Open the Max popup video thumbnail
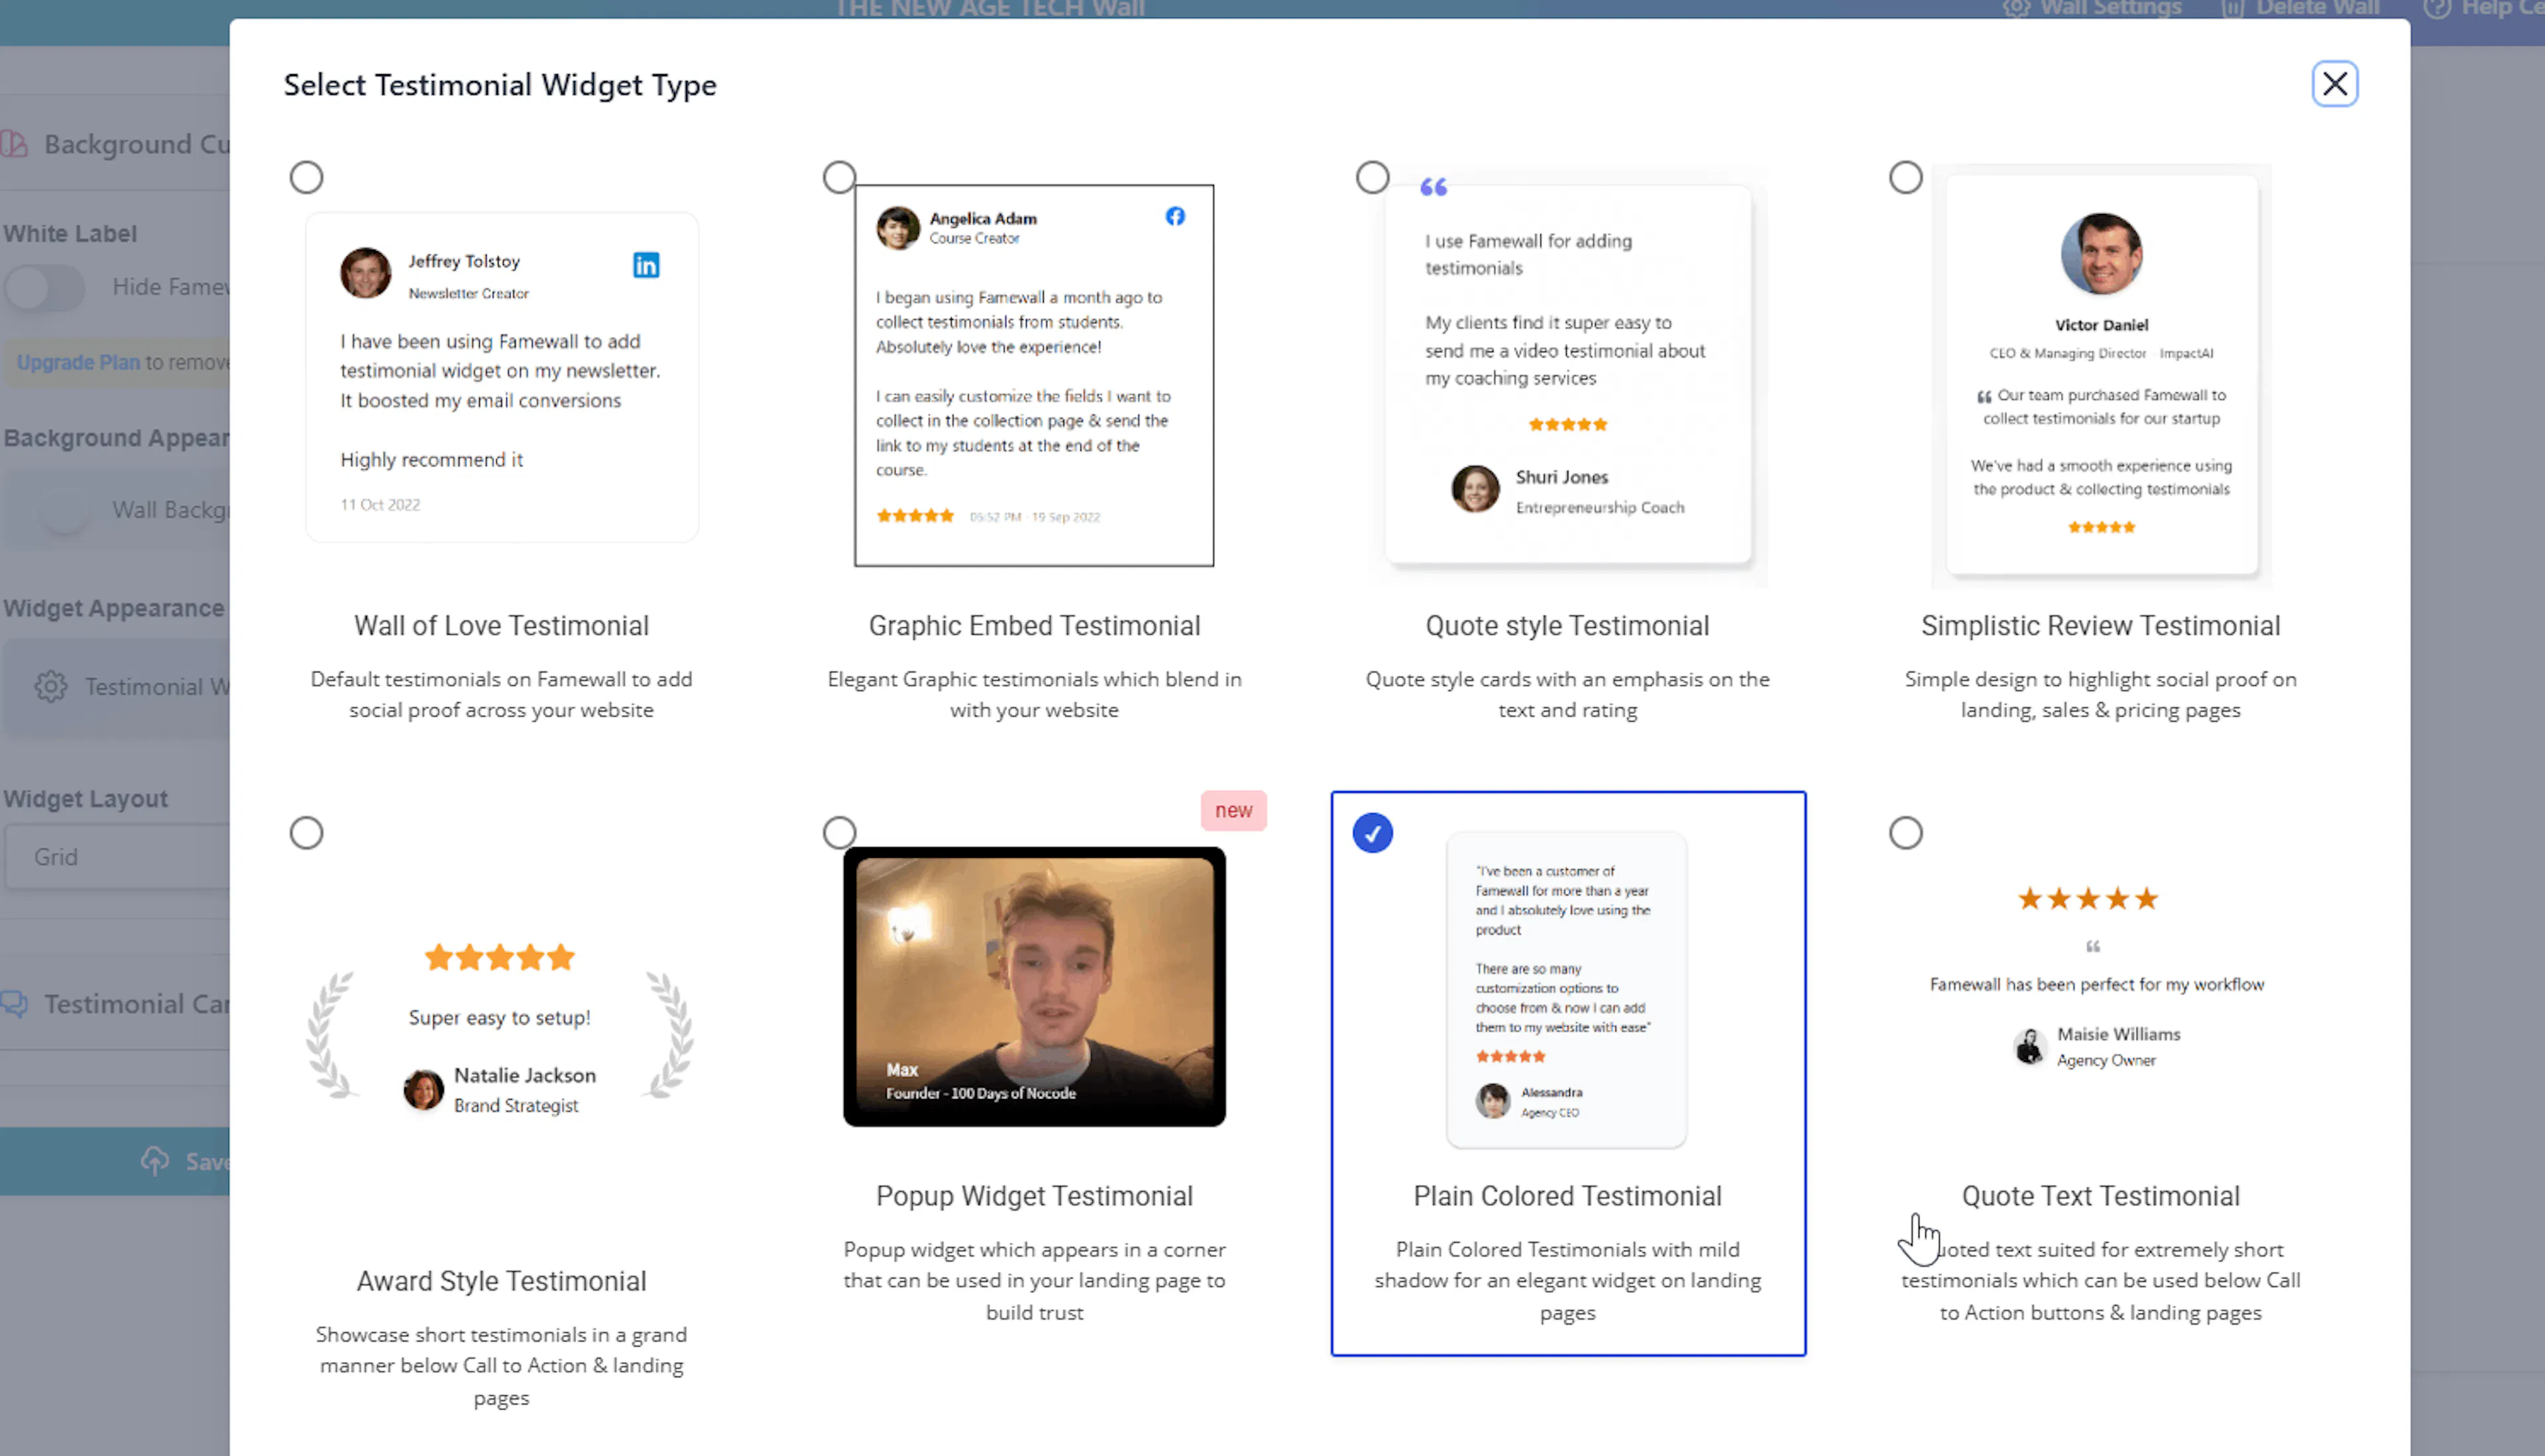 tap(1033, 986)
